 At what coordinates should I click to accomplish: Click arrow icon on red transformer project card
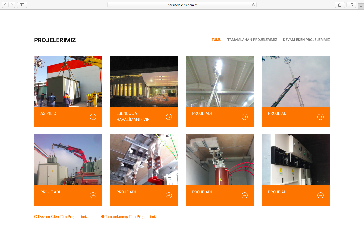(245, 195)
